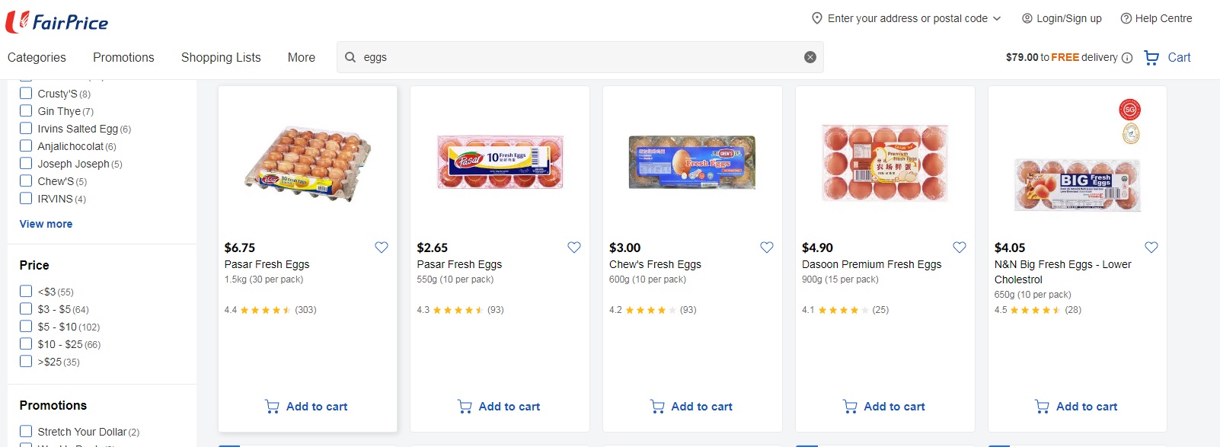Viewport: 1220px width, 447px height.
Task: Favorite N&N Big Fresh Eggs
Action: click(x=1151, y=247)
